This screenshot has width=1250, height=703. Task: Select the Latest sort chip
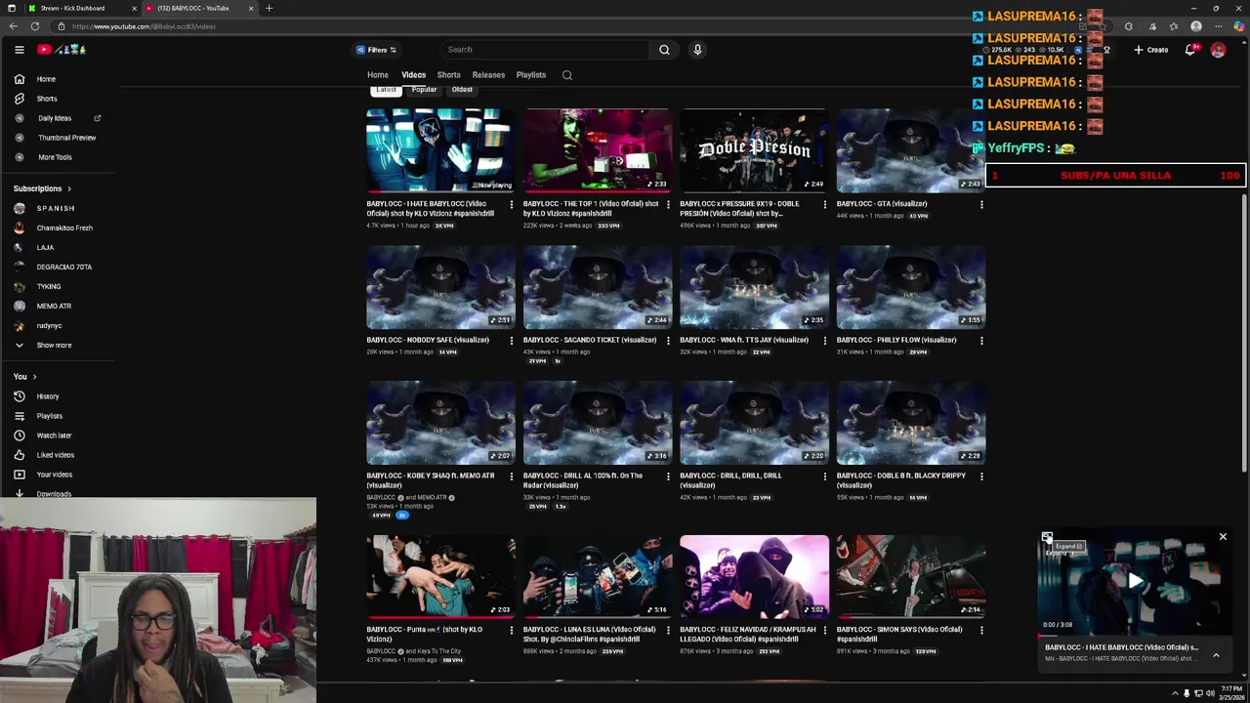(386, 90)
